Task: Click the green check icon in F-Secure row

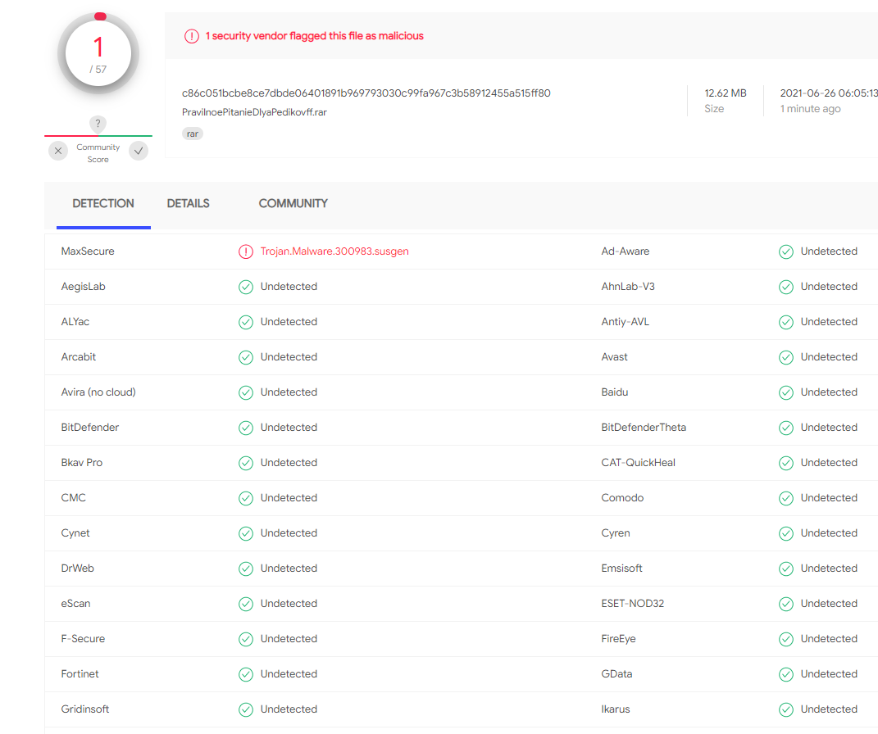Action: (246, 640)
